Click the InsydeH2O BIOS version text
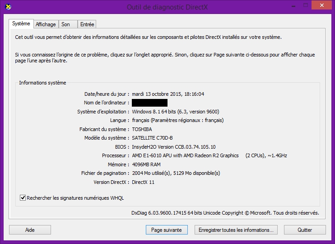335x244 pixels. point(174,147)
